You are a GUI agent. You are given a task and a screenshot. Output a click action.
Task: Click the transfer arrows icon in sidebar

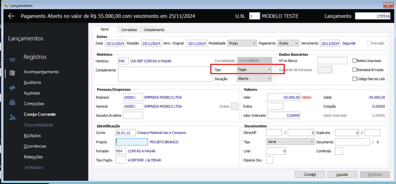tap(12, 88)
